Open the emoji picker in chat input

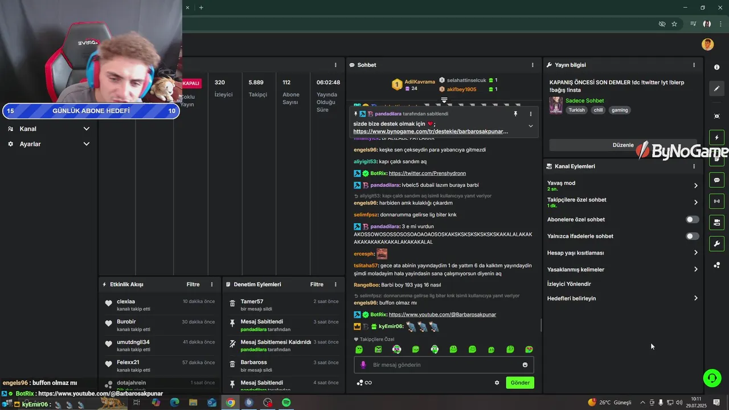(525, 365)
